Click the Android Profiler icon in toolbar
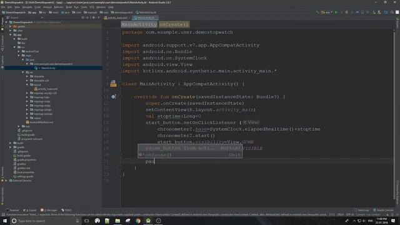This screenshot has width=400, height=225. pyautogui.click(x=357, y=12)
